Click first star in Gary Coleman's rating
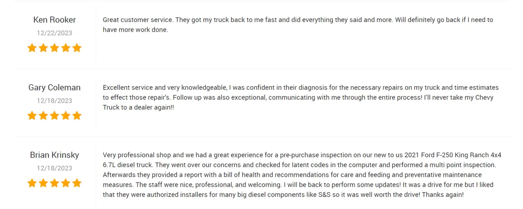 pos(32,115)
